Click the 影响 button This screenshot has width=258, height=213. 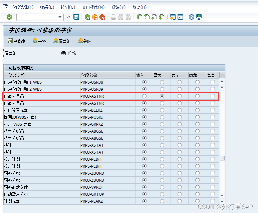(84, 41)
